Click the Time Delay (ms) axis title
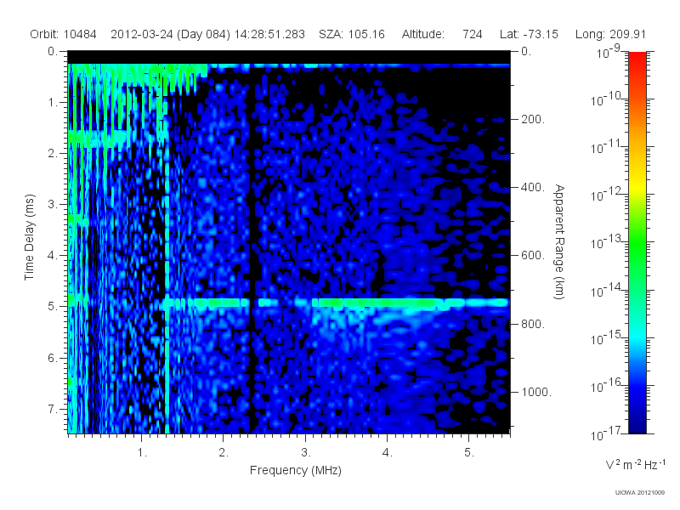The image size is (680, 510). [x=29, y=237]
